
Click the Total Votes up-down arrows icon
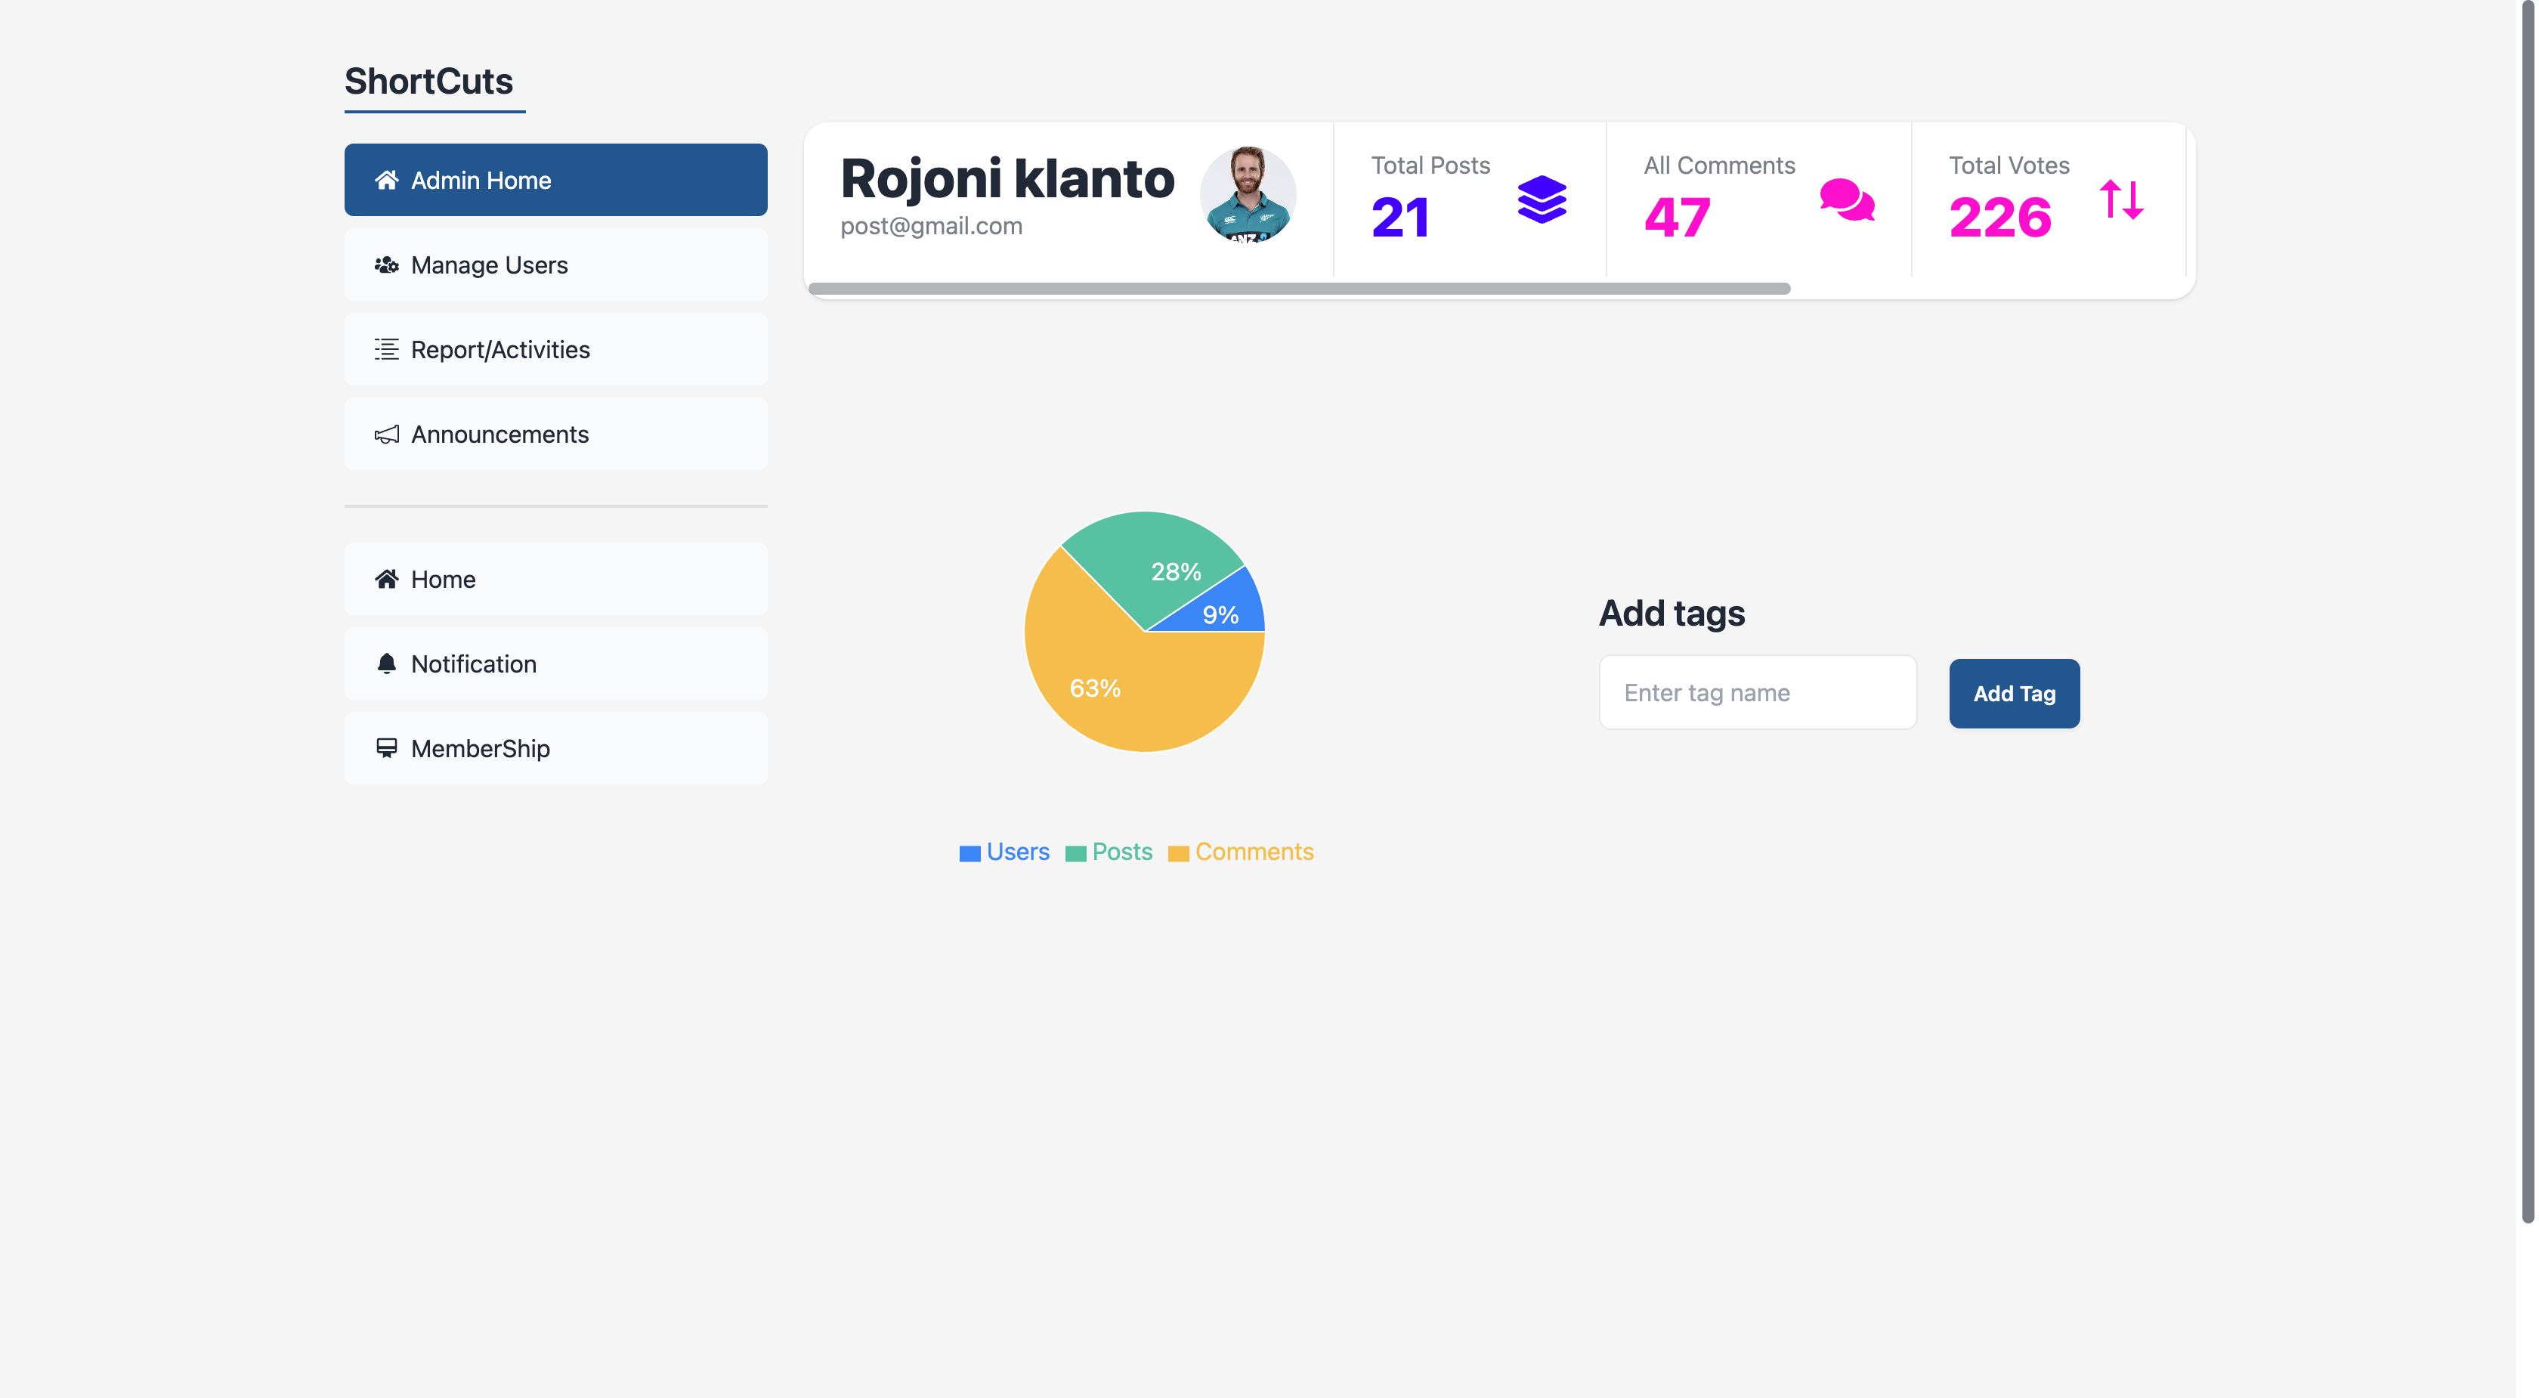click(x=2121, y=200)
